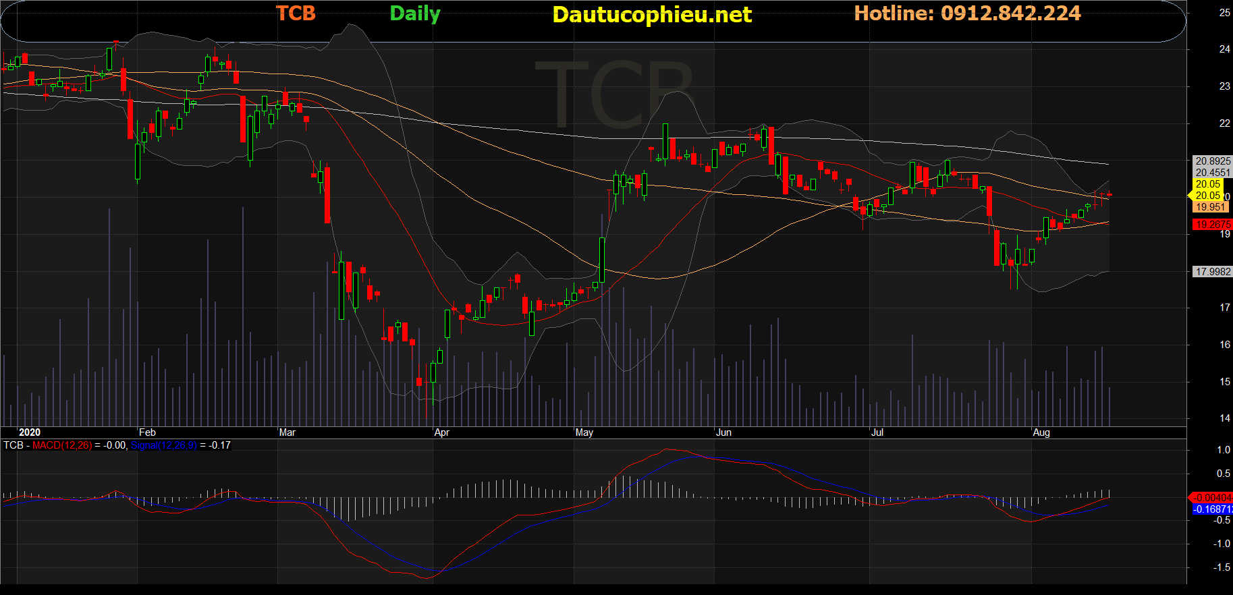Click the green Daily timeframe label

[x=415, y=13]
